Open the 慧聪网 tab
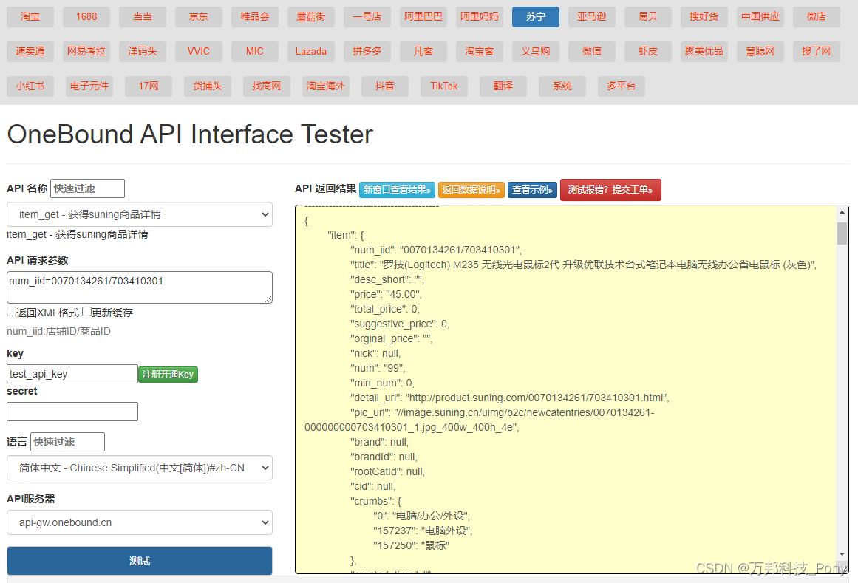The image size is (858, 583). click(760, 52)
